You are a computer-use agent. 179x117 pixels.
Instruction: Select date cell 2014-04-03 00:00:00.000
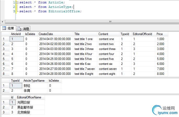(55, 49)
